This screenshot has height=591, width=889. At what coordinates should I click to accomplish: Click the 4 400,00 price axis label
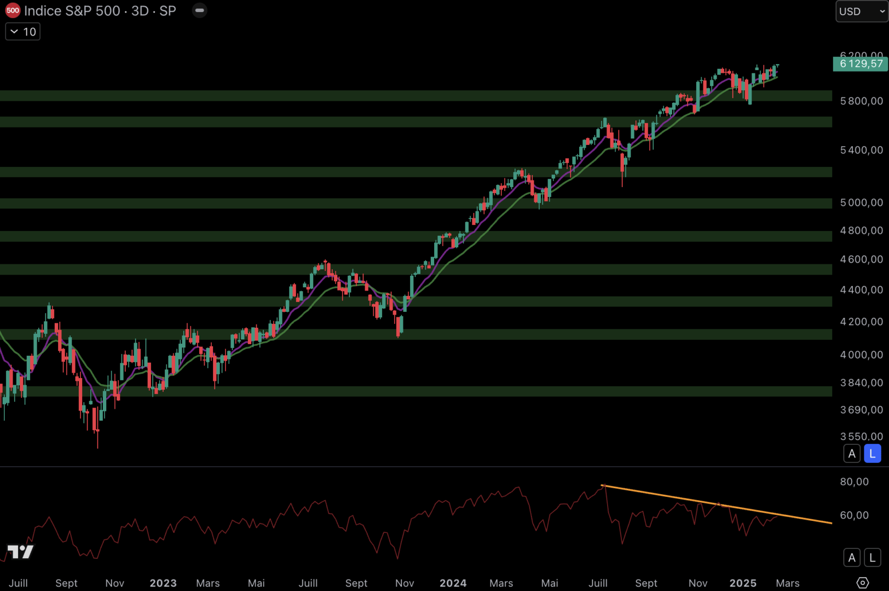[862, 290]
